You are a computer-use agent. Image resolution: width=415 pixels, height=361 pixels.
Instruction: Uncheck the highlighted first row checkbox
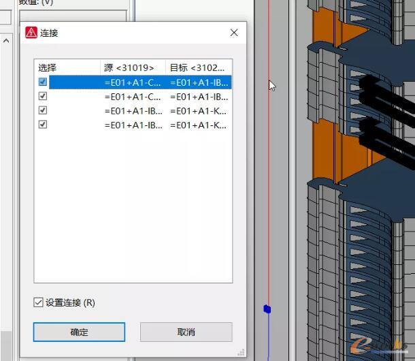click(x=43, y=82)
